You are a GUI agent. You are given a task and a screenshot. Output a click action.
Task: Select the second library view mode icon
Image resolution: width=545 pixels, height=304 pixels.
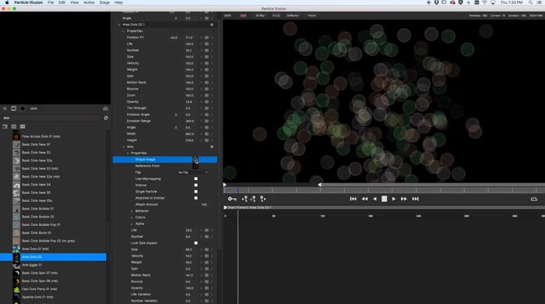click(13, 126)
